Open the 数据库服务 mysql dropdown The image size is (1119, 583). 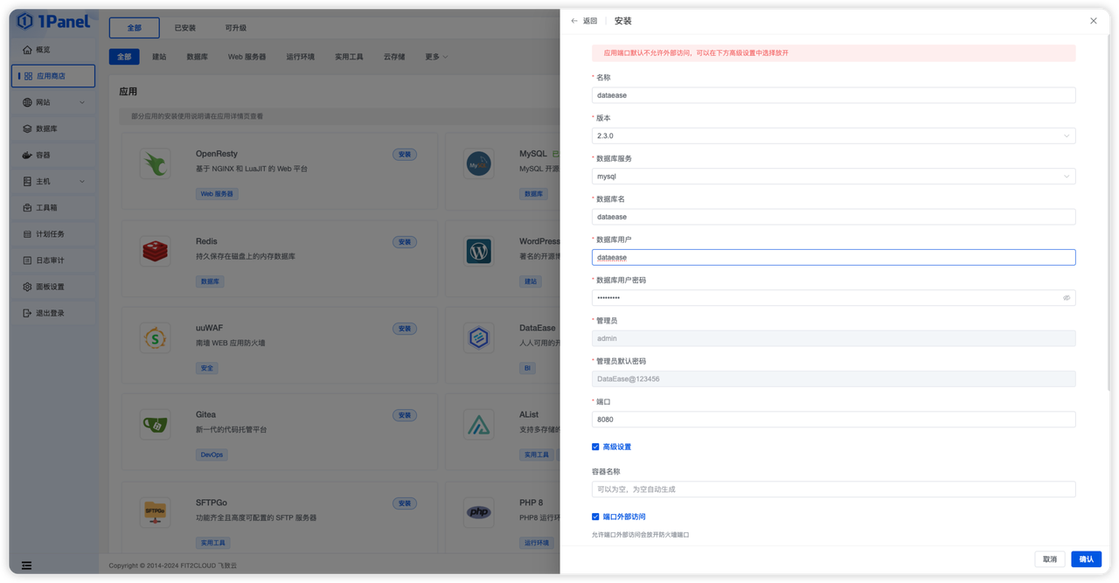point(1066,176)
